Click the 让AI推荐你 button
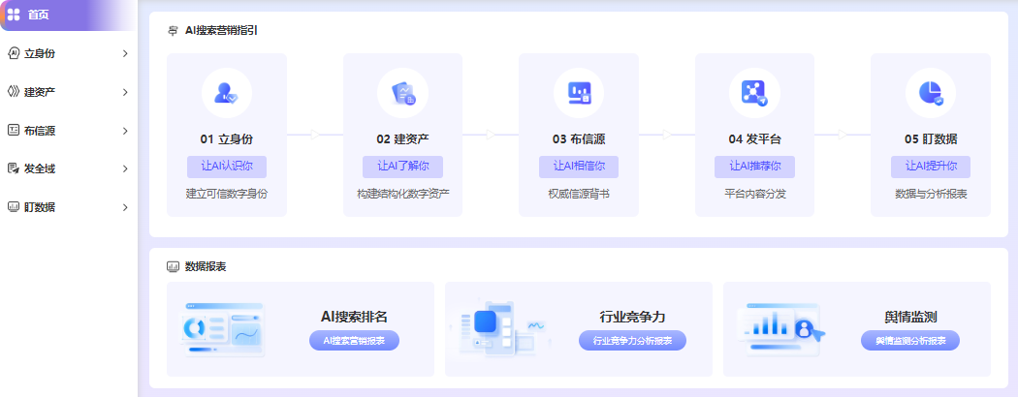The height and width of the screenshot is (397, 1018). (754, 167)
